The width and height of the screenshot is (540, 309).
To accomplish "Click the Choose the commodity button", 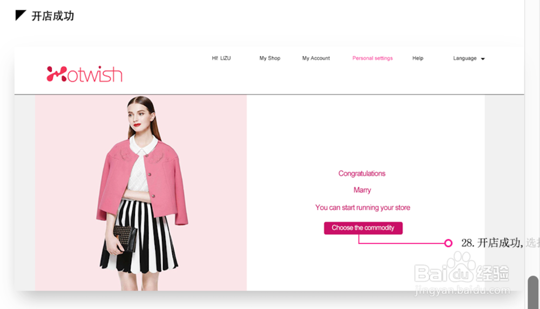I will click(x=363, y=228).
